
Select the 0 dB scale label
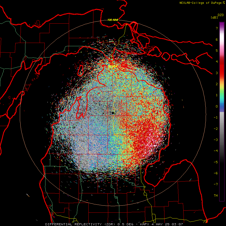[x=217, y=106]
